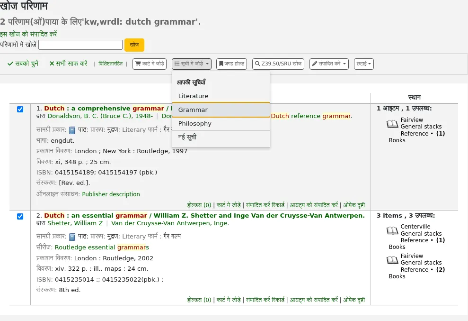Click ओपेक दृष्टी link for first result
The image size is (468, 321).
[354, 205]
